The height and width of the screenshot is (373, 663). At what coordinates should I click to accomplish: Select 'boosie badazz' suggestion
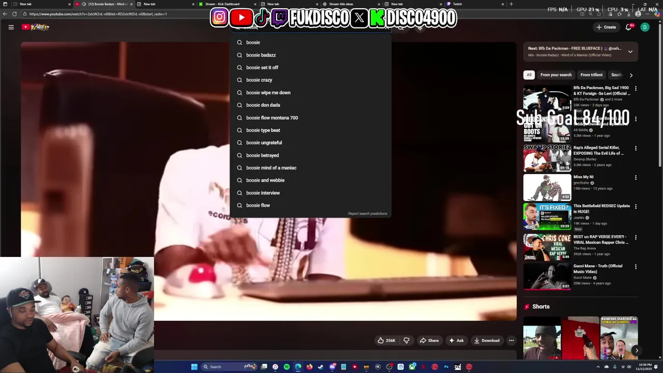coord(311,55)
